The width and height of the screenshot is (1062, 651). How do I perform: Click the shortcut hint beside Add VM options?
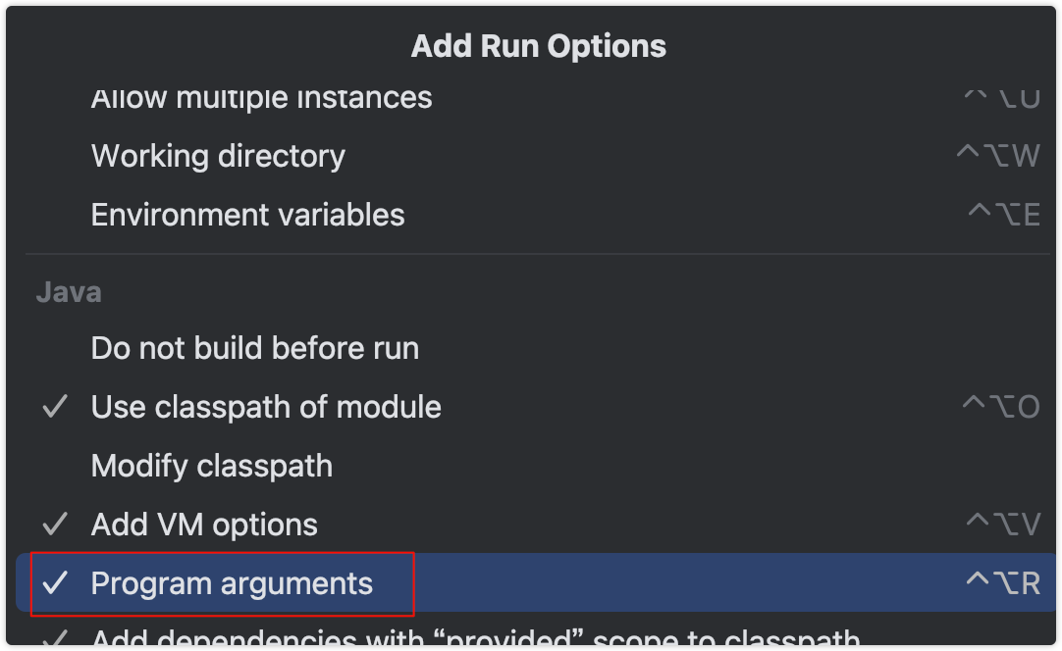pyautogui.click(x=1002, y=525)
